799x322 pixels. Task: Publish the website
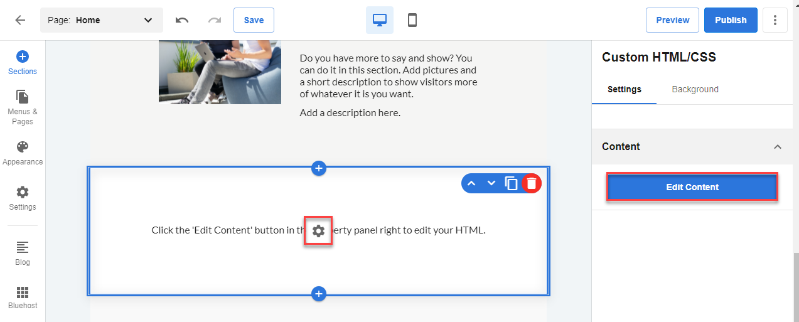[731, 20]
